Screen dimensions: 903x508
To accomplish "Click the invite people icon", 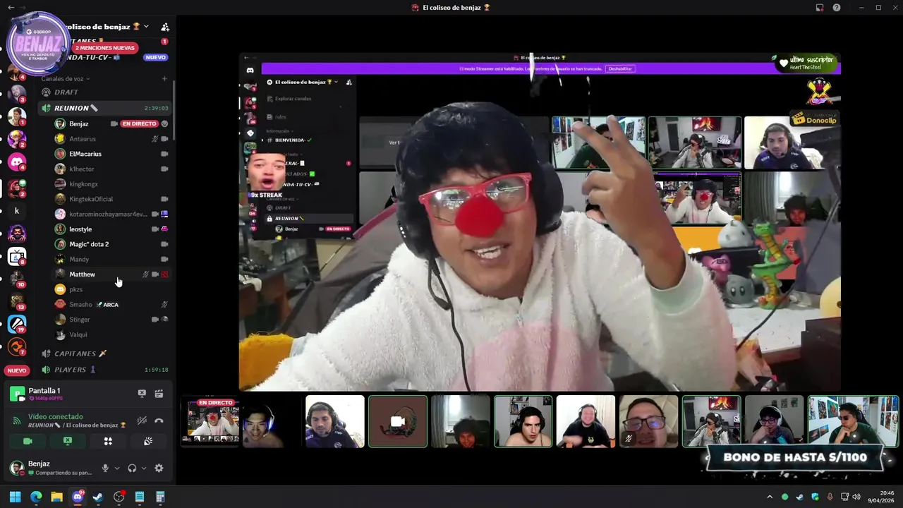I will [x=164, y=27].
